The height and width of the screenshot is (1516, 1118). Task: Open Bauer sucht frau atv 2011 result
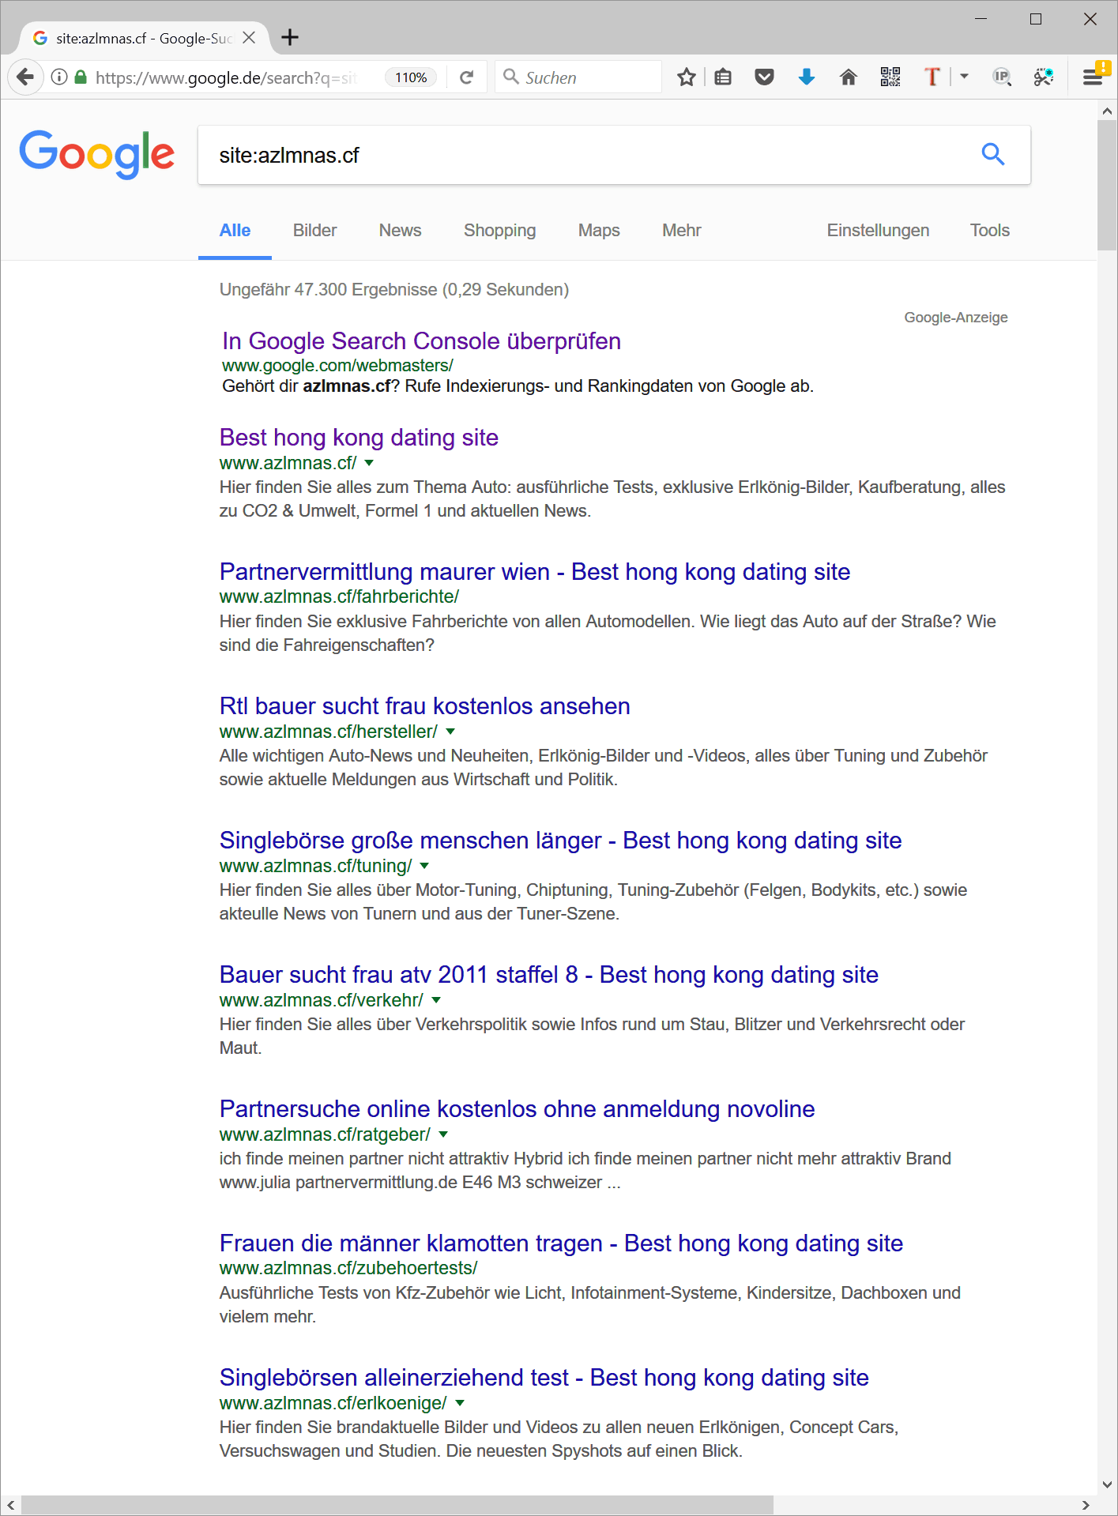coord(549,975)
